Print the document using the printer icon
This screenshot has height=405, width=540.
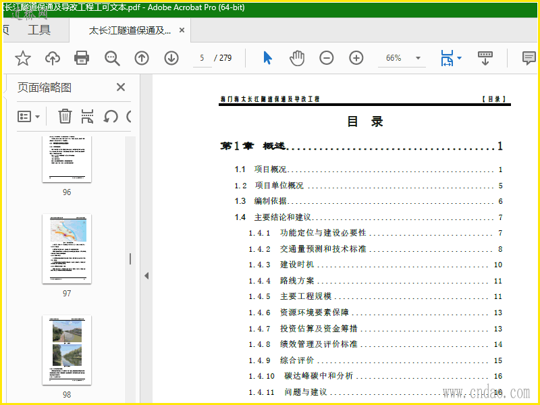82,58
